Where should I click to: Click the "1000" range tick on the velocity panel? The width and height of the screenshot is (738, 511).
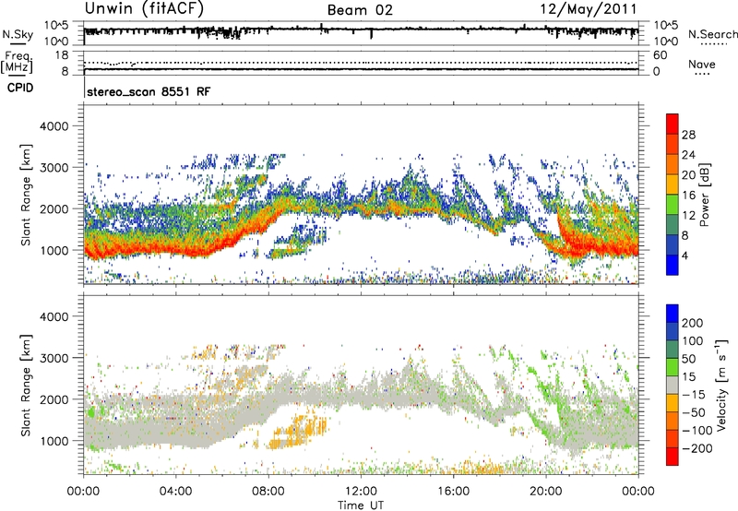(x=54, y=441)
